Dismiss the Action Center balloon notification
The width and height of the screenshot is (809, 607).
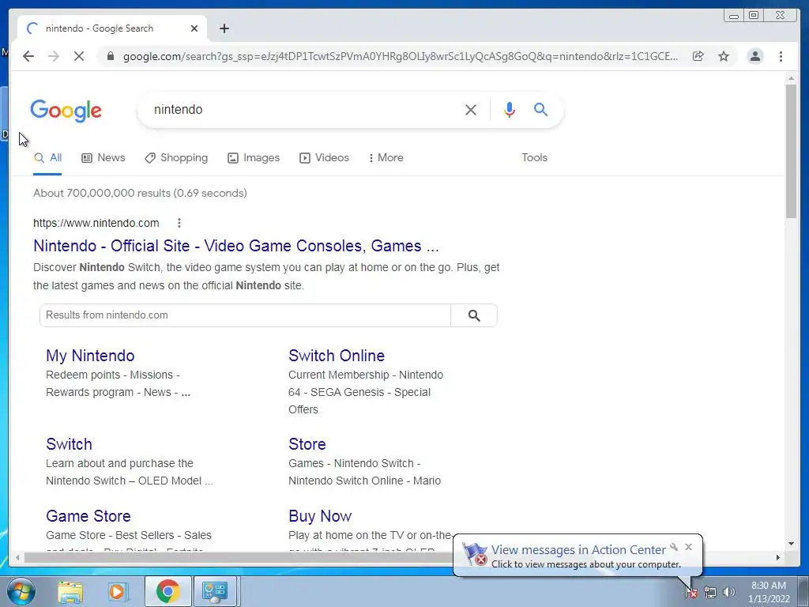688,547
